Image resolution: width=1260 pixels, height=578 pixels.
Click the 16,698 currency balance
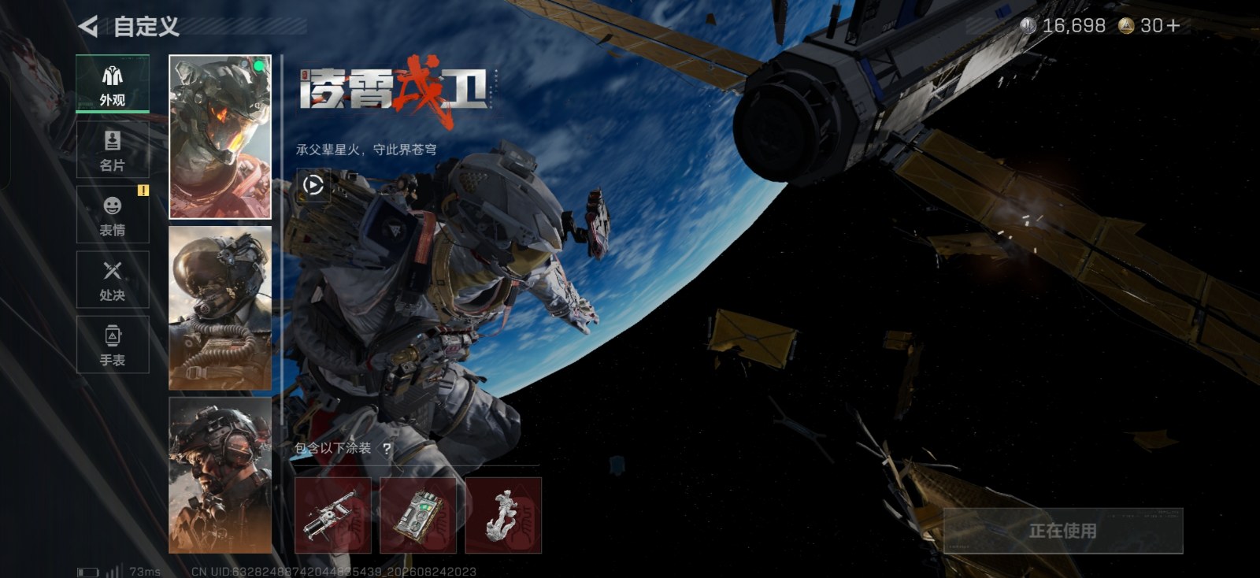1073,26
